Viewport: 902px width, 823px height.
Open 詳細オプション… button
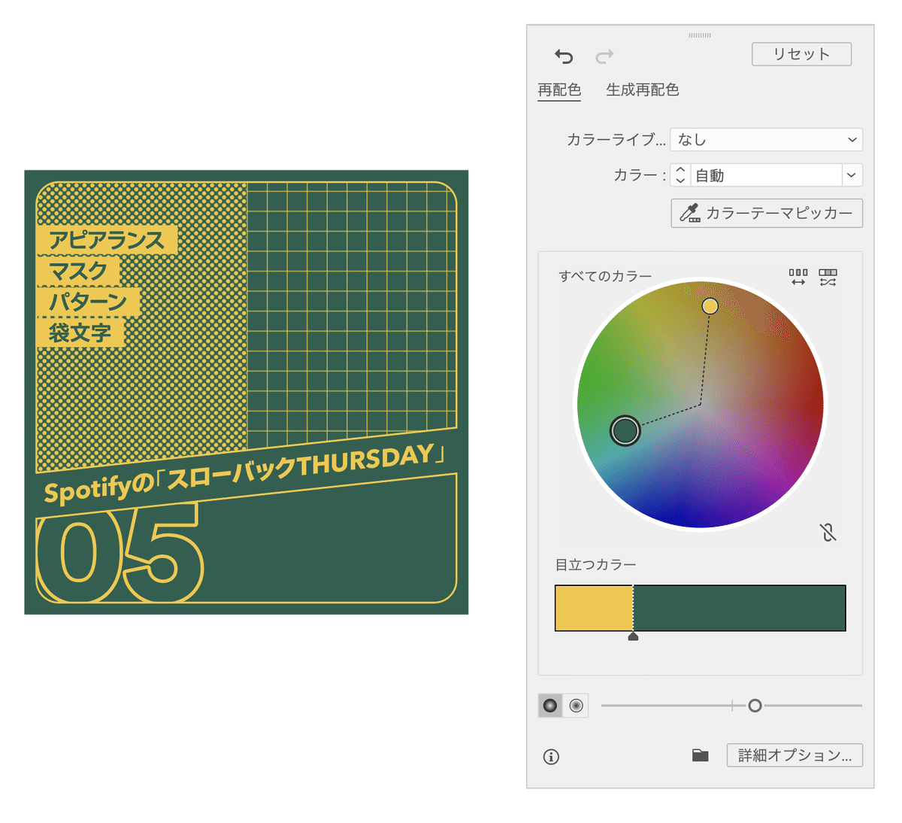[795, 755]
